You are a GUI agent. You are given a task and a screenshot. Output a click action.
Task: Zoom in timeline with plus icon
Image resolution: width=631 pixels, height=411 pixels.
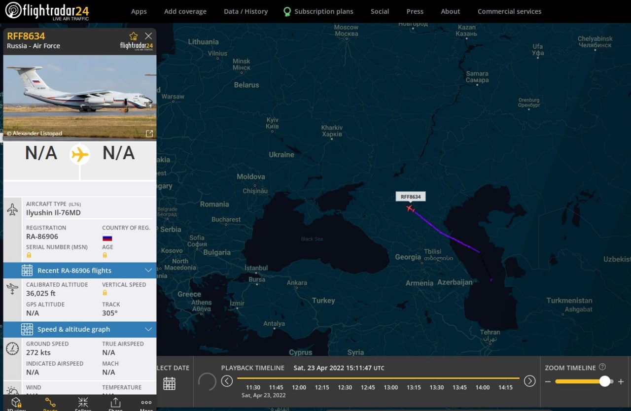(621, 381)
